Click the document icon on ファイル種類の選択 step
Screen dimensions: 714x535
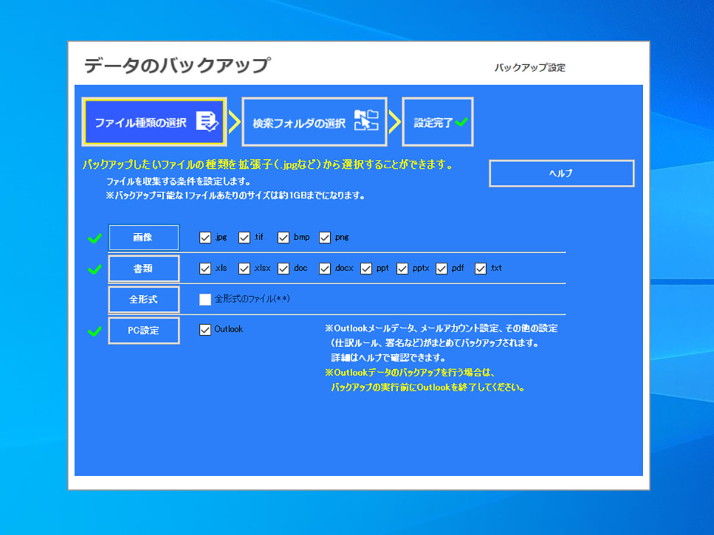pos(207,121)
